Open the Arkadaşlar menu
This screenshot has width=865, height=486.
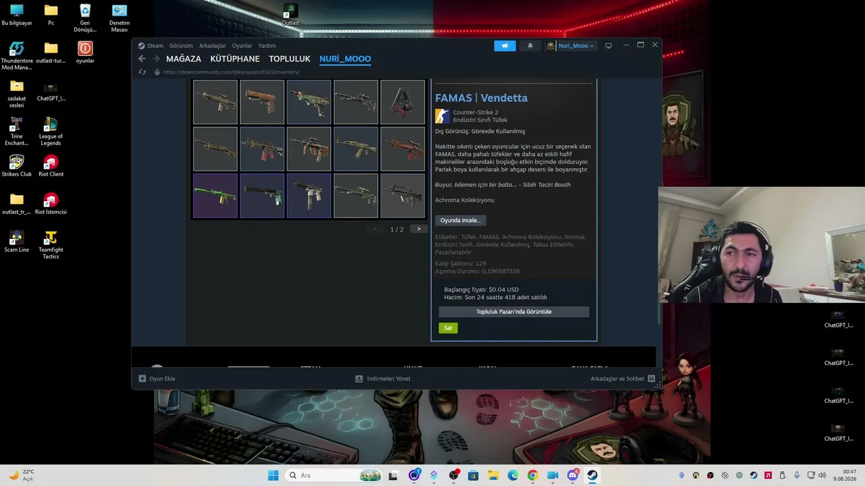click(x=212, y=46)
